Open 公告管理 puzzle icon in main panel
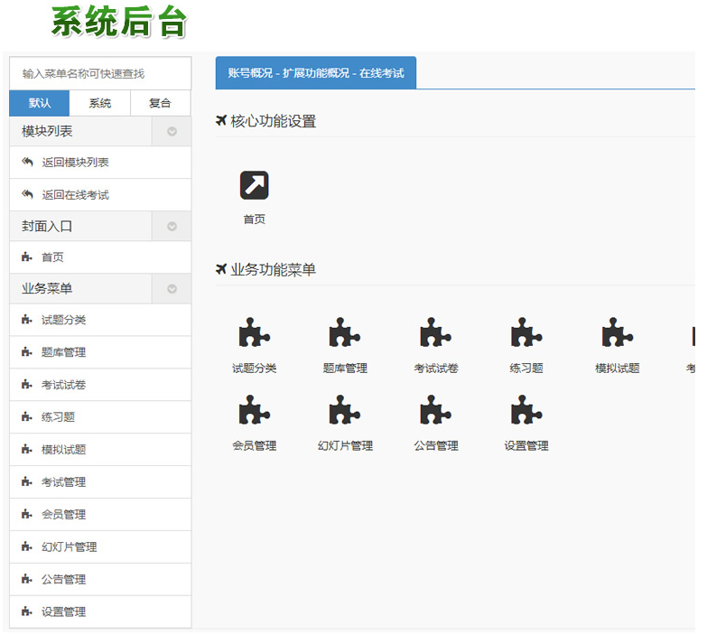The width and height of the screenshot is (707, 635). (436, 411)
